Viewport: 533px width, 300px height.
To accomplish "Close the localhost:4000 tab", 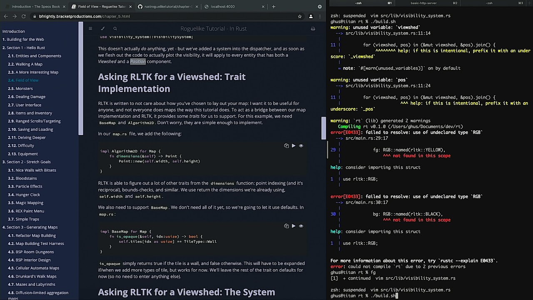I will click(263, 7).
